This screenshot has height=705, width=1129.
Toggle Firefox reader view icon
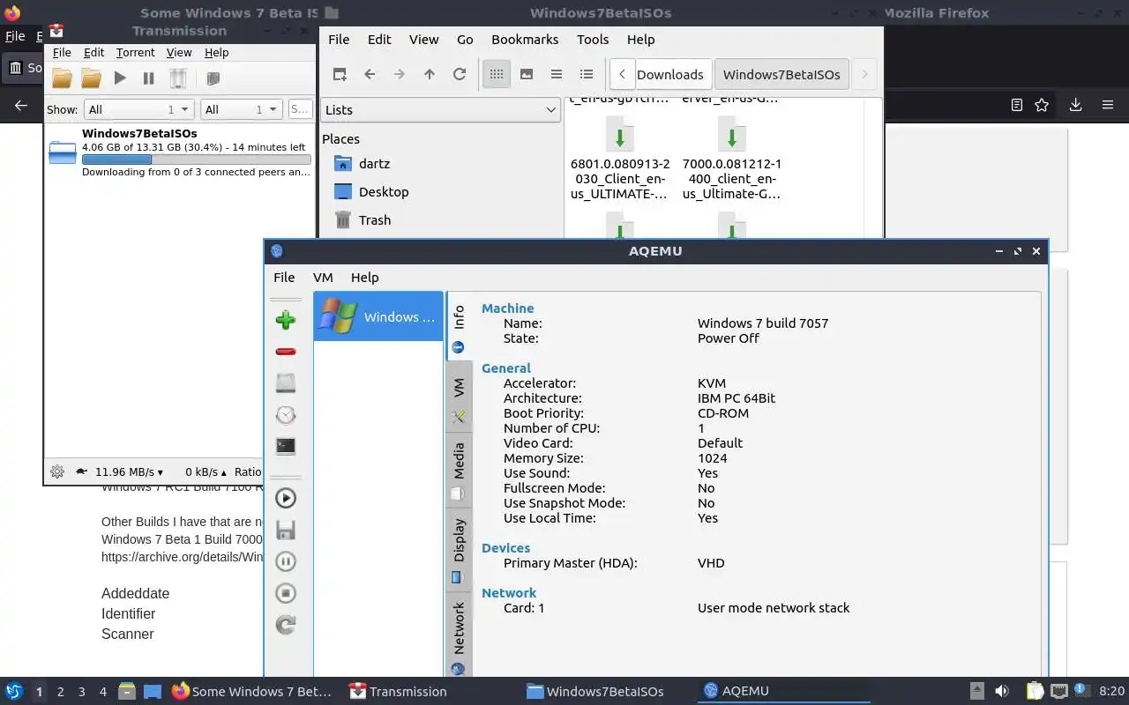(1016, 105)
